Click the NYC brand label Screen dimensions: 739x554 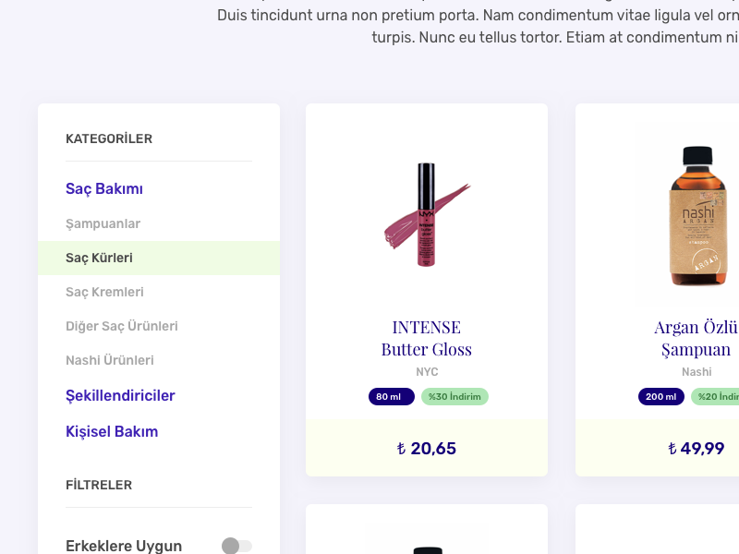click(427, 372)
